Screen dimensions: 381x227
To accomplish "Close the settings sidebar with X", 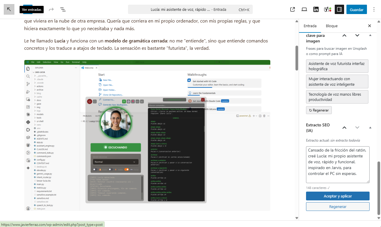I will pyautogui.click(x=370, y=26).
